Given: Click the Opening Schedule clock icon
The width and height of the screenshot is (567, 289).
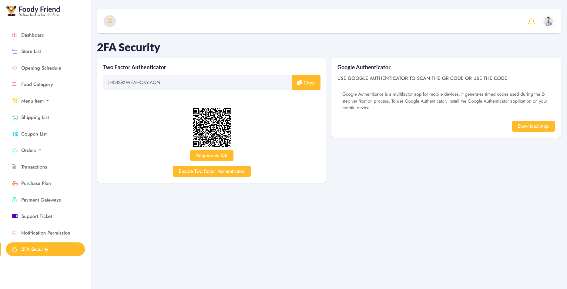Looking at the screenshot, I should tap(15, 68).
